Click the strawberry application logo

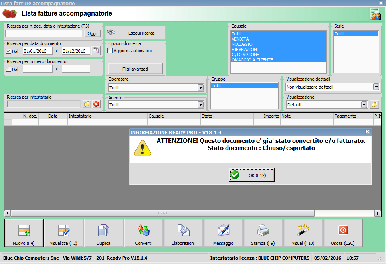pos(10,13)
